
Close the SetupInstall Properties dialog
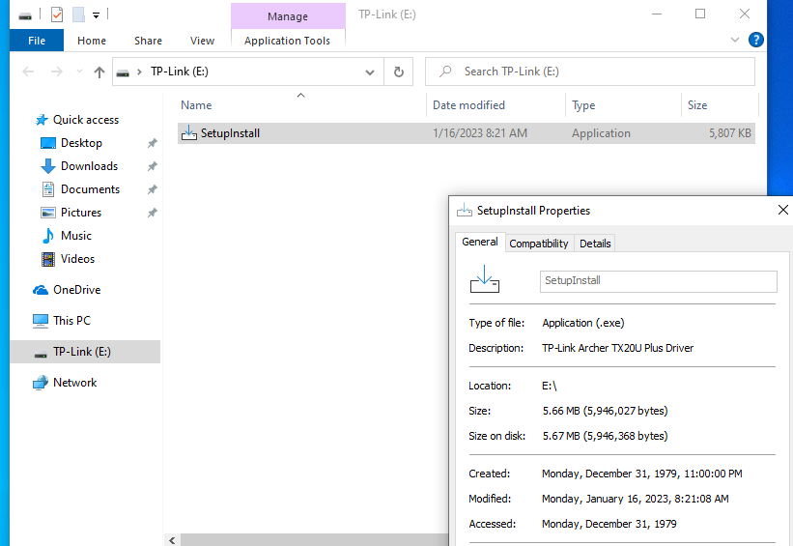coord(783,210)
